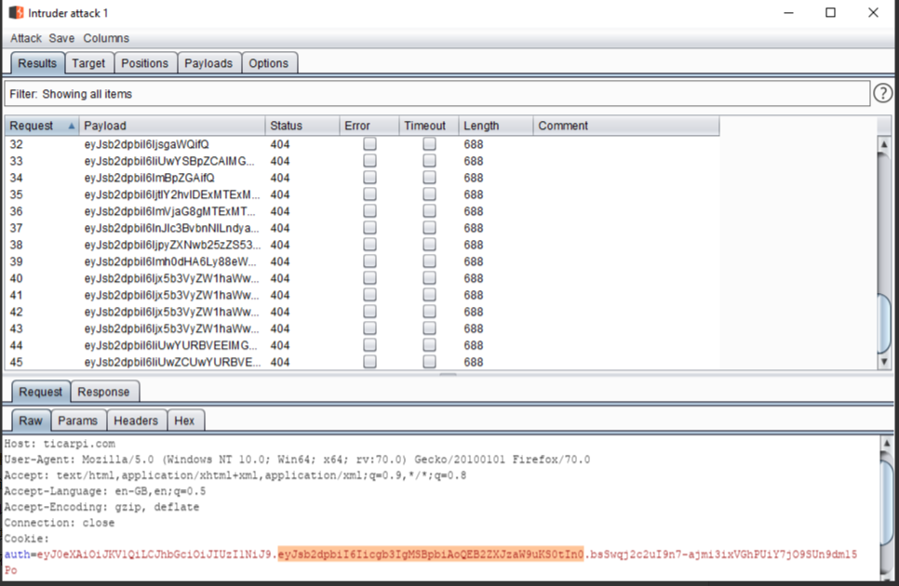Click the down arrow on results scrollbar
This screenshot has height=586, width=899.
(885, 363)
